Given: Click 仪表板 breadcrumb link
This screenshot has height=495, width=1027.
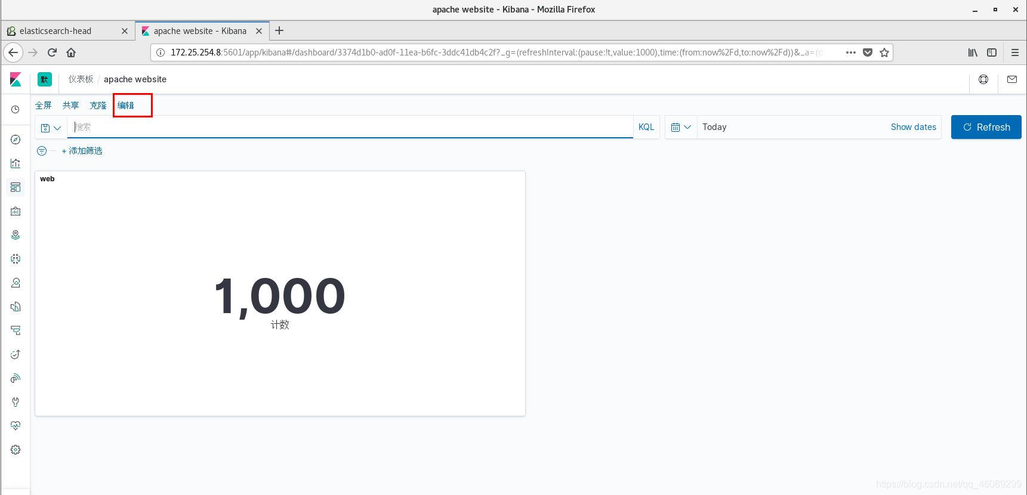Looking at the screenshot, I should point(81,79).
